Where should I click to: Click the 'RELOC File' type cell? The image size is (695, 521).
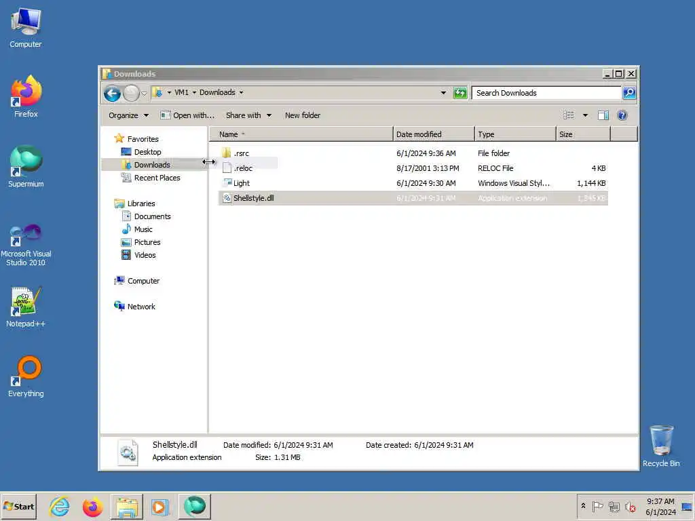tap(495, 168)
